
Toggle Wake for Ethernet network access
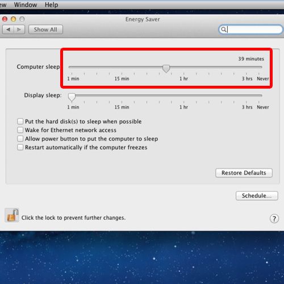pyautogui.click(x=20, y=130)
